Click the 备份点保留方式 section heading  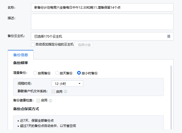(x=26, y=109)
